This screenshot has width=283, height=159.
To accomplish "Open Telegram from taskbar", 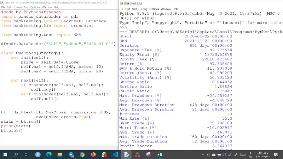I will [x=71, y=154].
